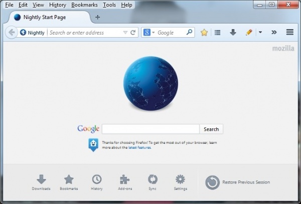Open the Edit menu
The height and width of the screenshot is (204, 301).
tap(23, 5)
